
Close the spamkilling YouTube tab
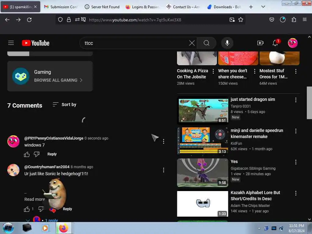(35, 7)
